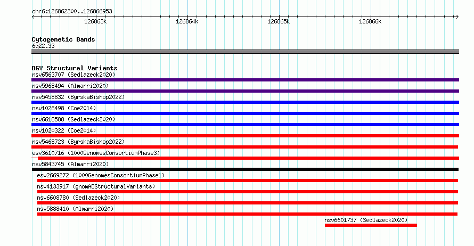
Task: Select the red bar for nsv5468723
Action: (244, 147)
